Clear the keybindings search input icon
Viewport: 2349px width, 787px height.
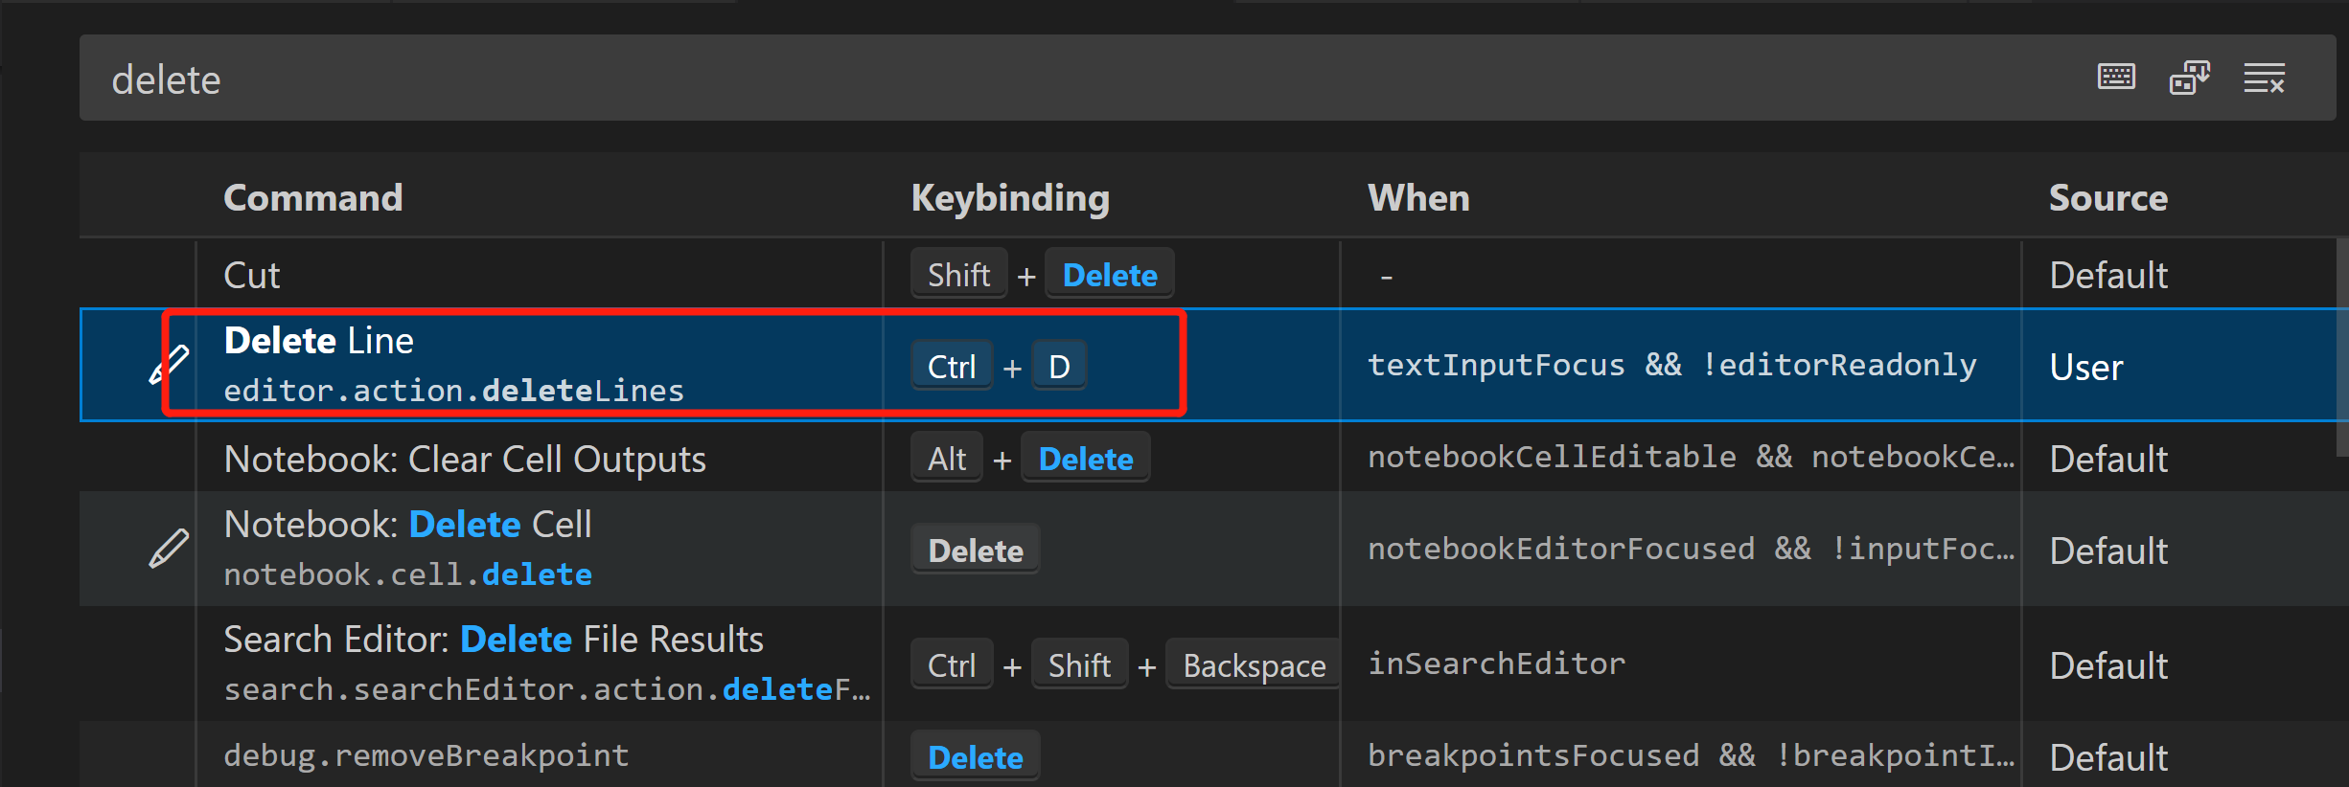coord(2264,79)
